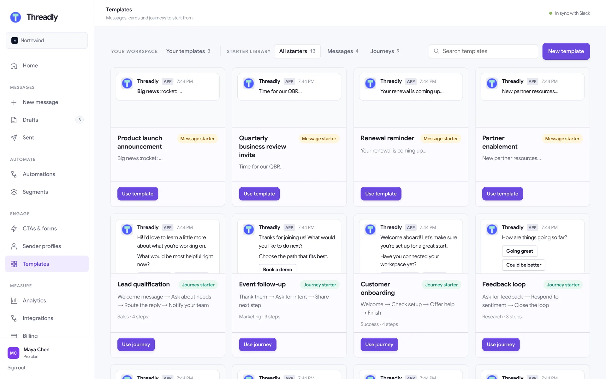Use journey for Customer onboarding
This screenshot has width=606, height=379.
(x=379, y=344)
